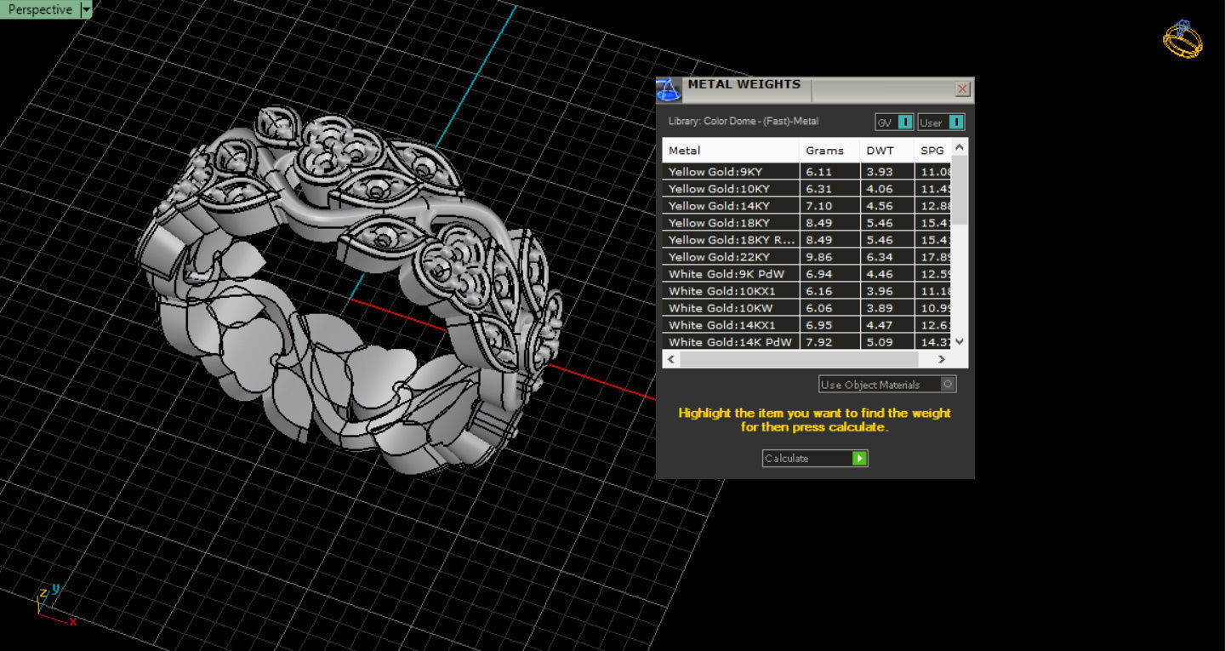Toggle Use Object Materials option
Image resolution: width=1225 pixels, height=651 pixels.
[x=887, y=385]
